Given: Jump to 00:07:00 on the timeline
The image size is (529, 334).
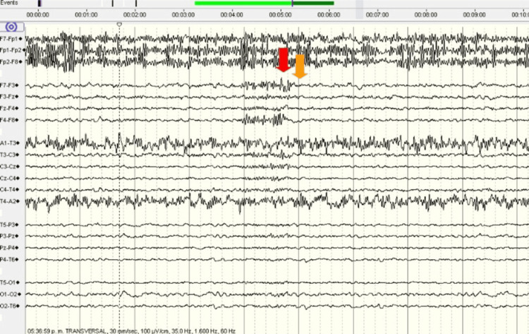Looking at the screenshot, I should 377,15.
